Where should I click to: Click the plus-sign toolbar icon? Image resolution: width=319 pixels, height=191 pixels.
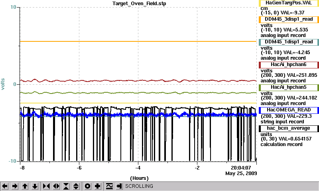point(98,186)
